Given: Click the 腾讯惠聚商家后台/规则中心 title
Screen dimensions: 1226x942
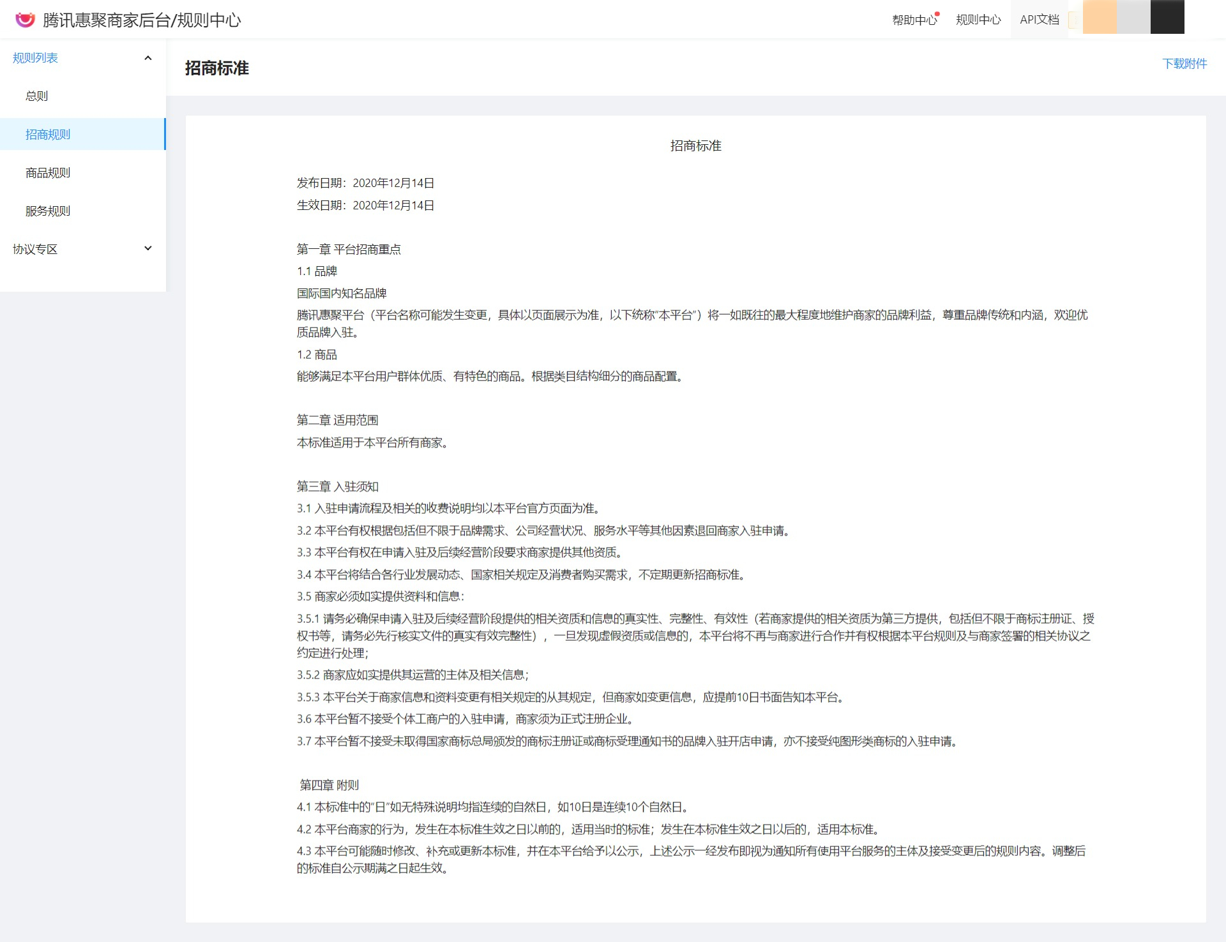Looking at the screenshot, I should [142, 20].
